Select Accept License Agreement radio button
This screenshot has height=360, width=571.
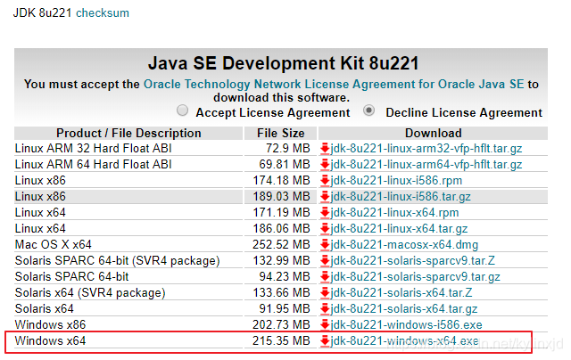pyautogui.click(x=182, y=110)
